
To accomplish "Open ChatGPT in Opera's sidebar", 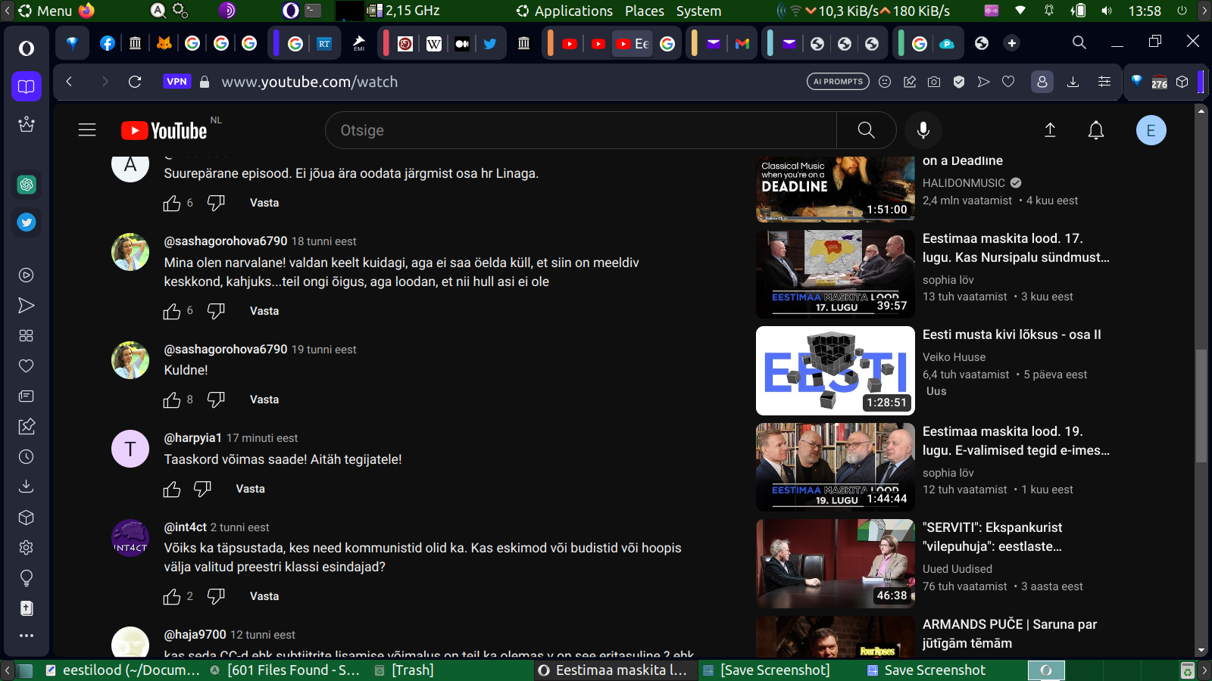I will (27, 185).
